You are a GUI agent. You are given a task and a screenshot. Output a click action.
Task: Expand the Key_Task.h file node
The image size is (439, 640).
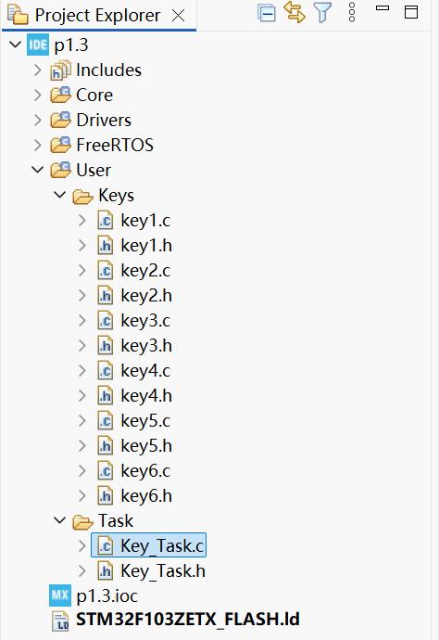click(x=82, y=570)
